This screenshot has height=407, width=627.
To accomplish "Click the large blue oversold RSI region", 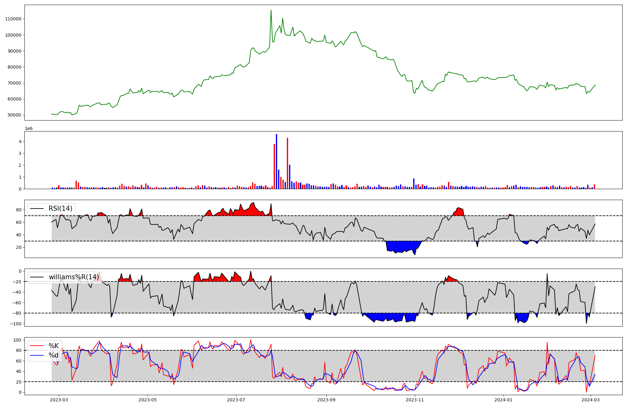I will coord(401,246).
